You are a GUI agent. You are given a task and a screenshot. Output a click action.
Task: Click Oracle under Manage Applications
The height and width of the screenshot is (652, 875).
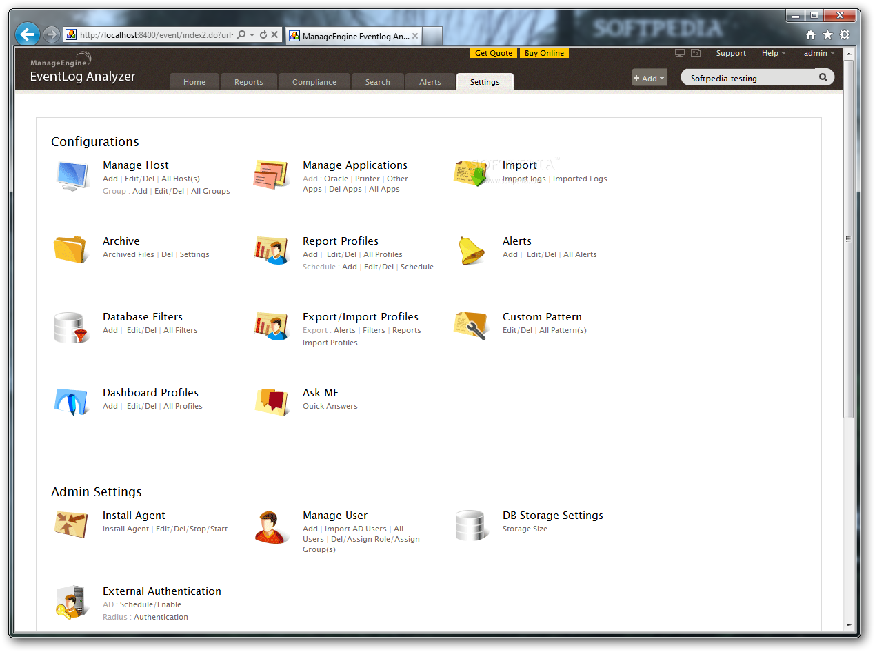tap(336, 179)
